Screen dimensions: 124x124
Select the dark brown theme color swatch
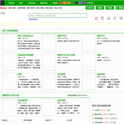pyautogui.click(x=76, y=3)
